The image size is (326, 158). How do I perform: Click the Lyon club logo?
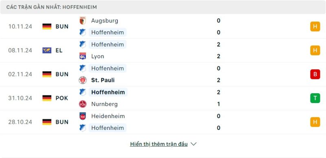click(83, 56)
